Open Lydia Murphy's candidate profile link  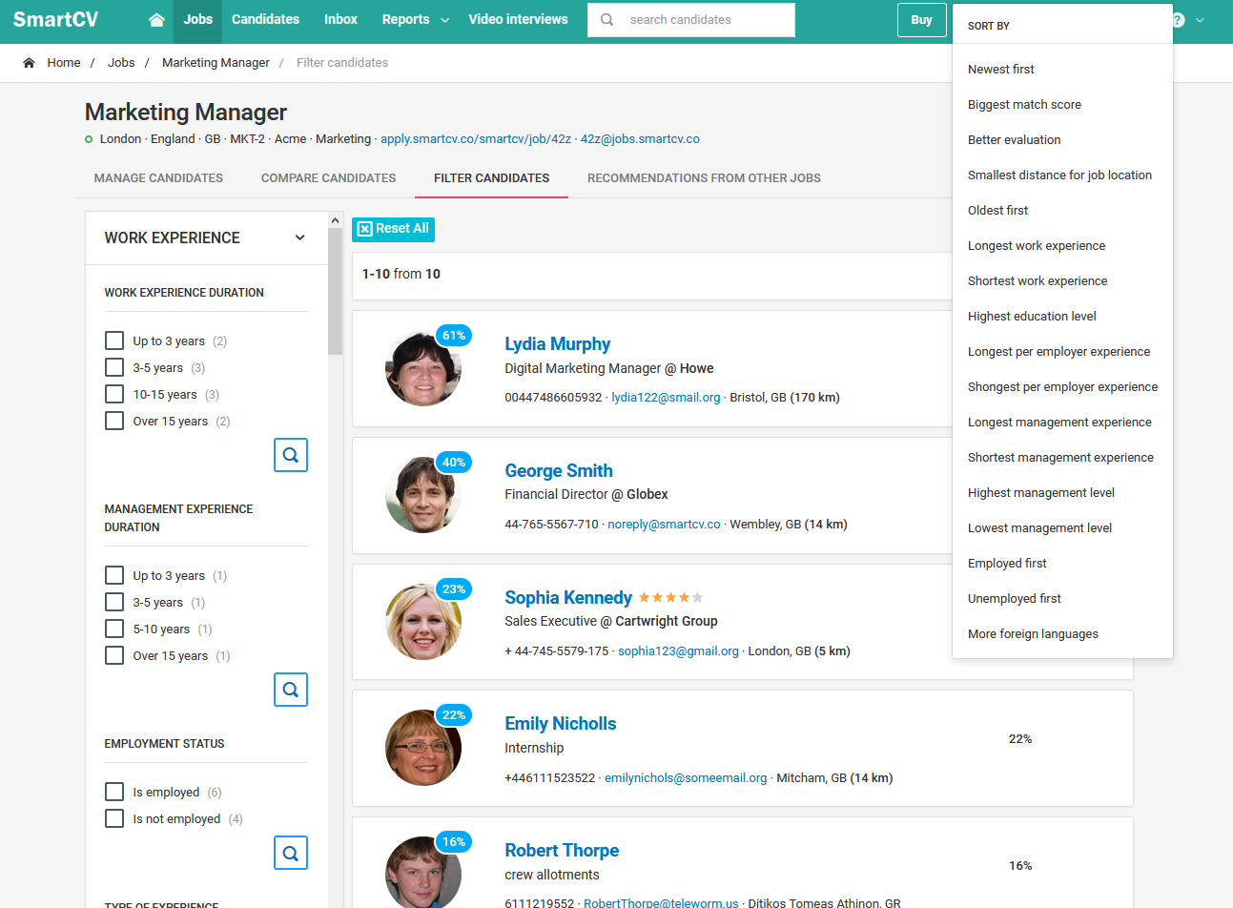[x=558, y=344]
